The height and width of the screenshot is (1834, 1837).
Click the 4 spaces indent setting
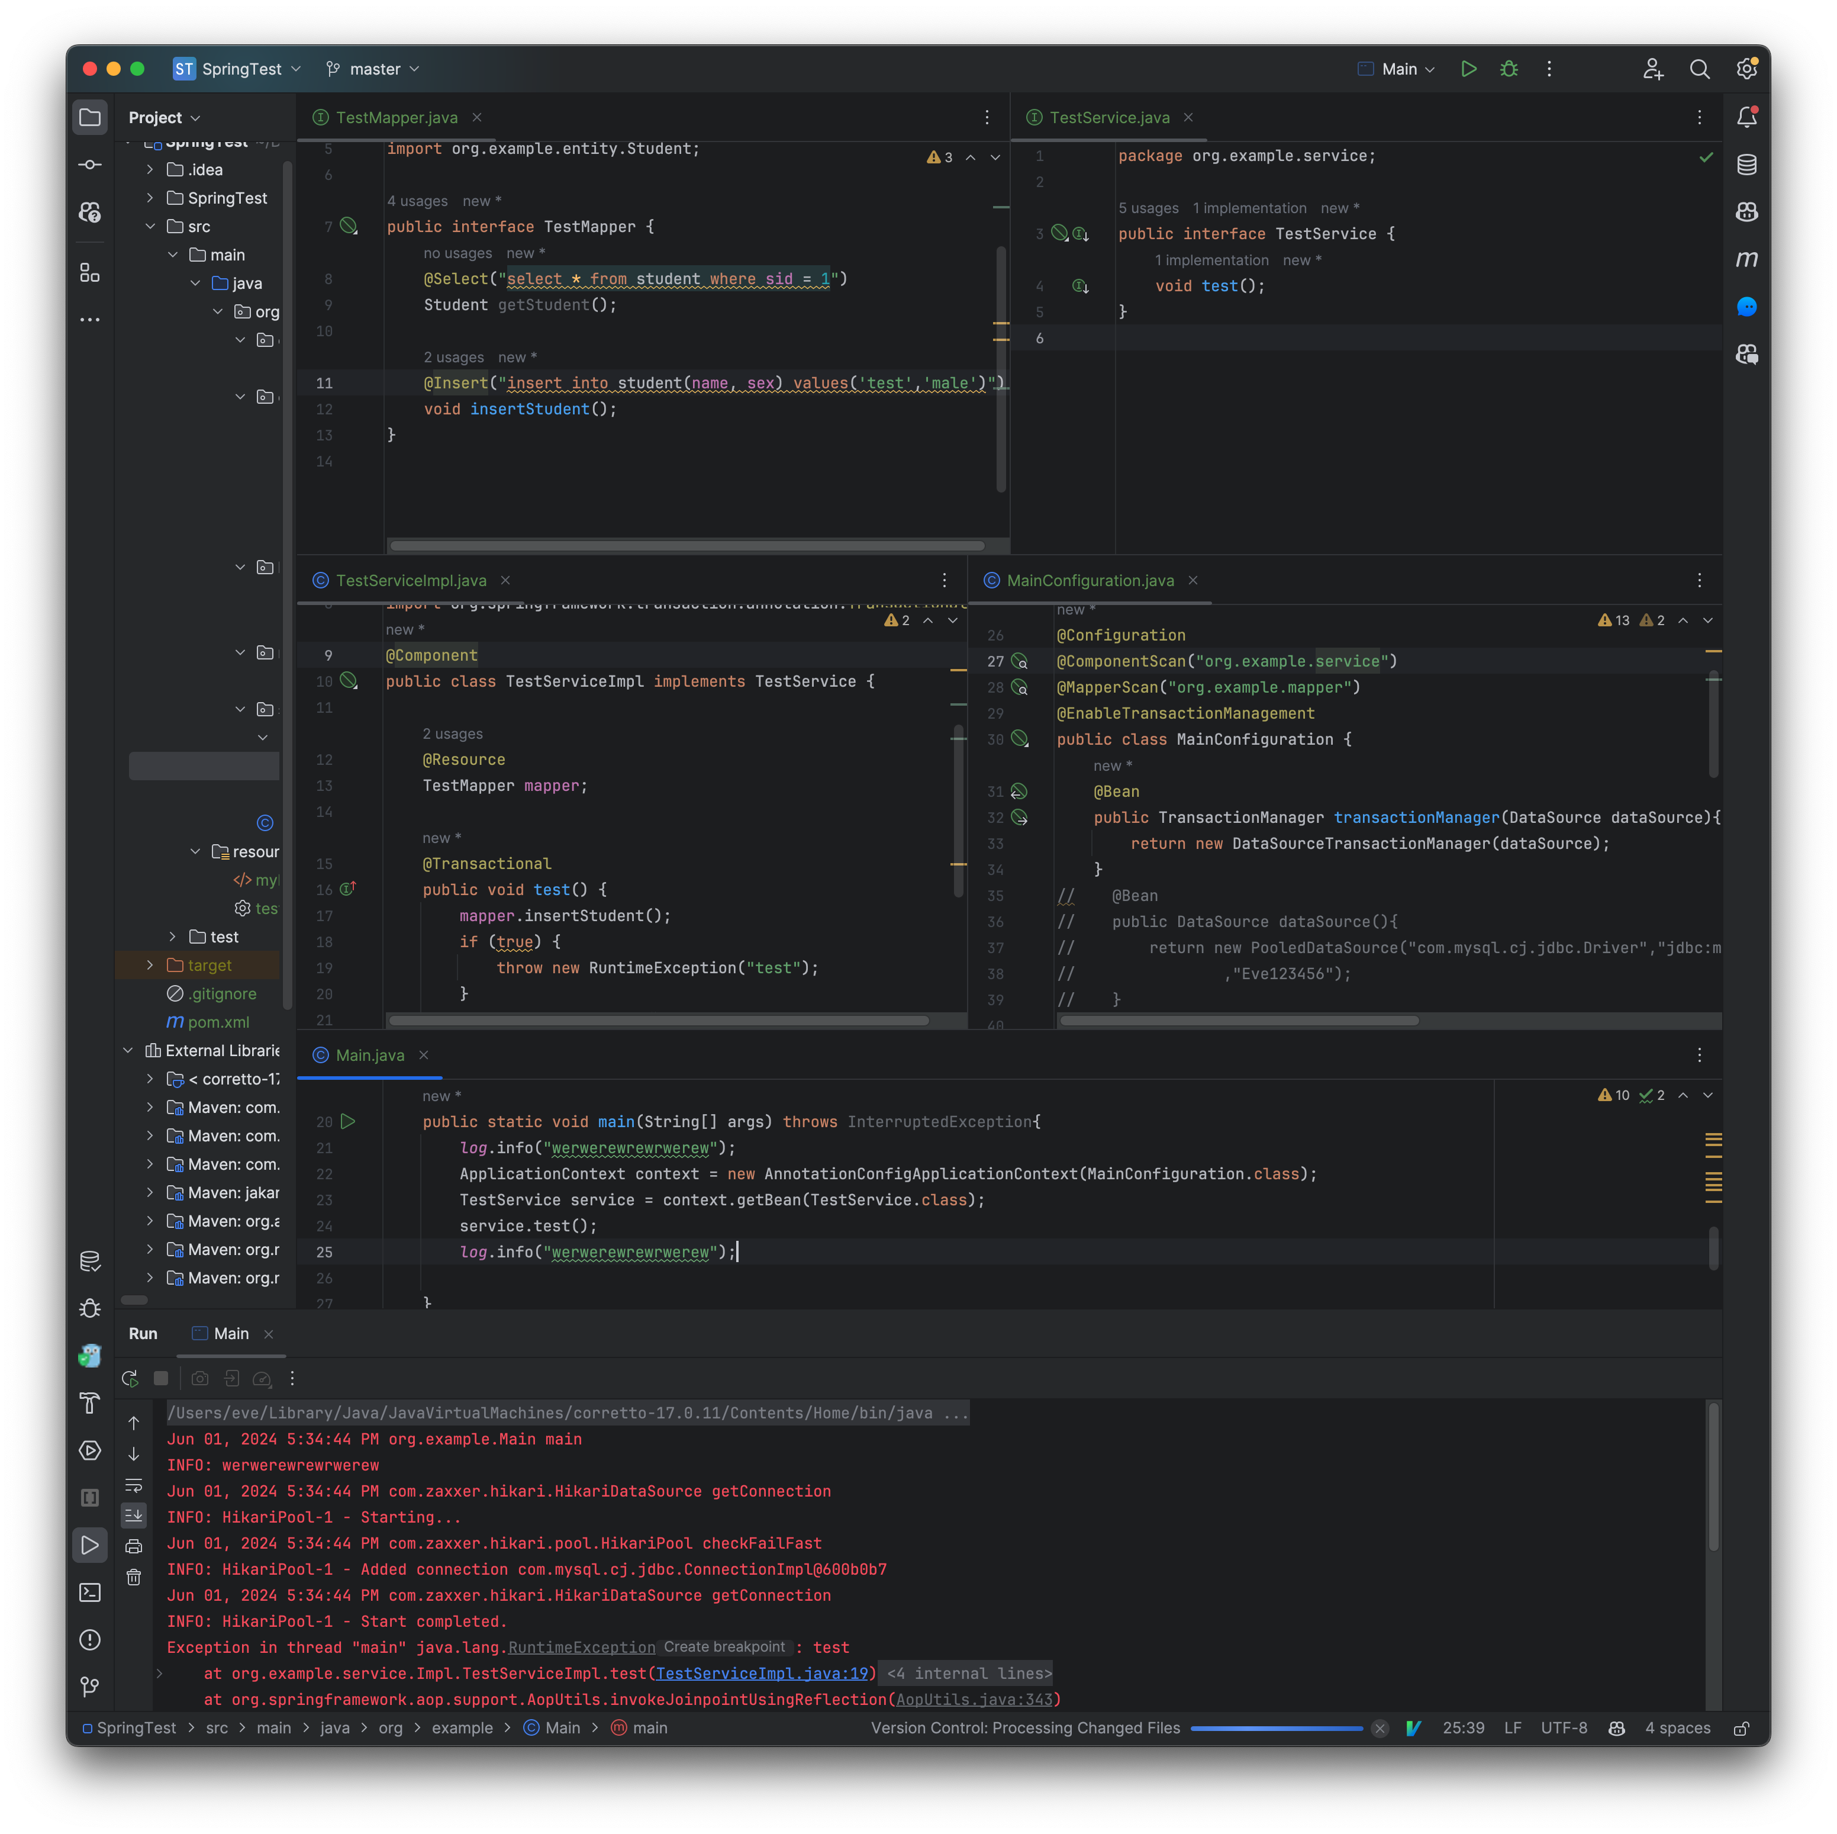[x=1677, y=1729]
